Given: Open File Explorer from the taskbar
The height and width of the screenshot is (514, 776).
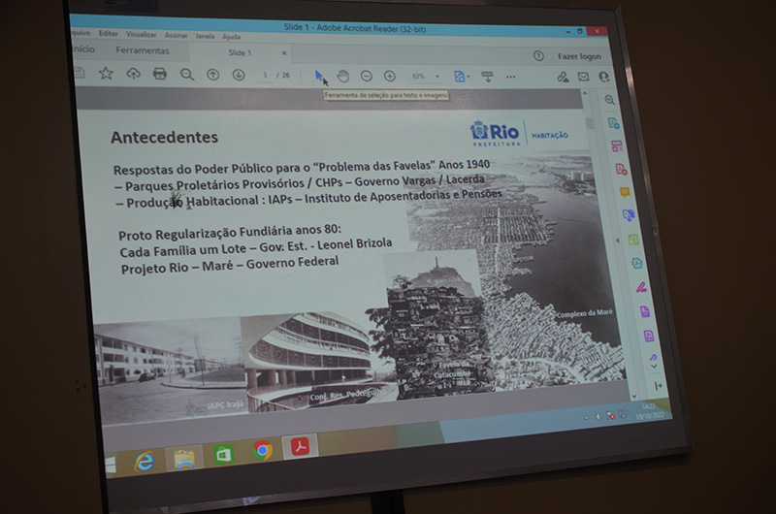Looking at the screenshot, I should point(183,459).
